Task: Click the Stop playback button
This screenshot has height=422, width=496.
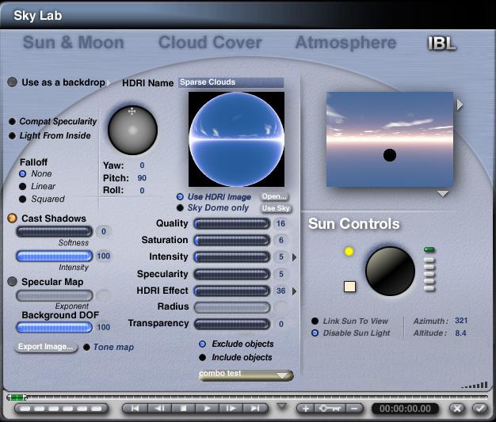Action: pos(183,409)
